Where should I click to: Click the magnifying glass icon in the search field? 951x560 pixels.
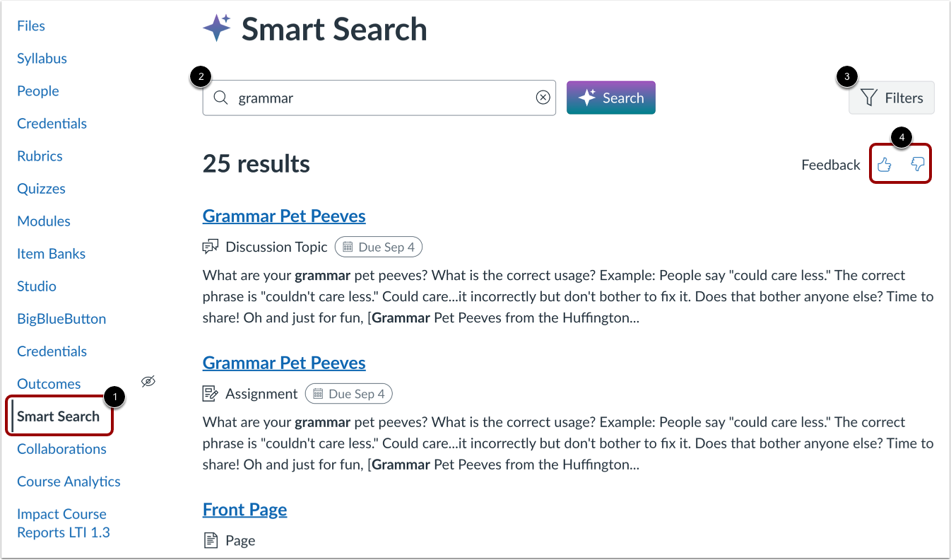(220, 98)
